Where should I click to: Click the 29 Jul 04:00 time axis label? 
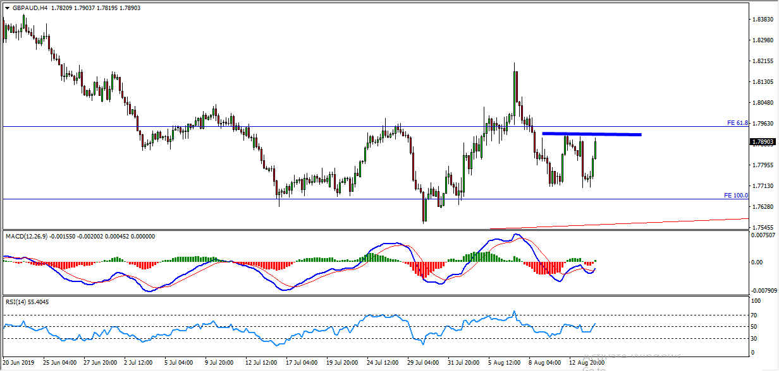[424, 363]
